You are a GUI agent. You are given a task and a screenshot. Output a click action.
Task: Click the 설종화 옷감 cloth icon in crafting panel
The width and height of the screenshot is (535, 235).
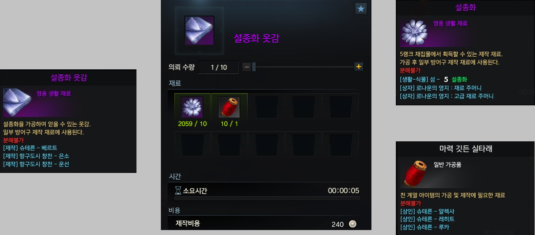pyautogui.click(x=200, y=30)
